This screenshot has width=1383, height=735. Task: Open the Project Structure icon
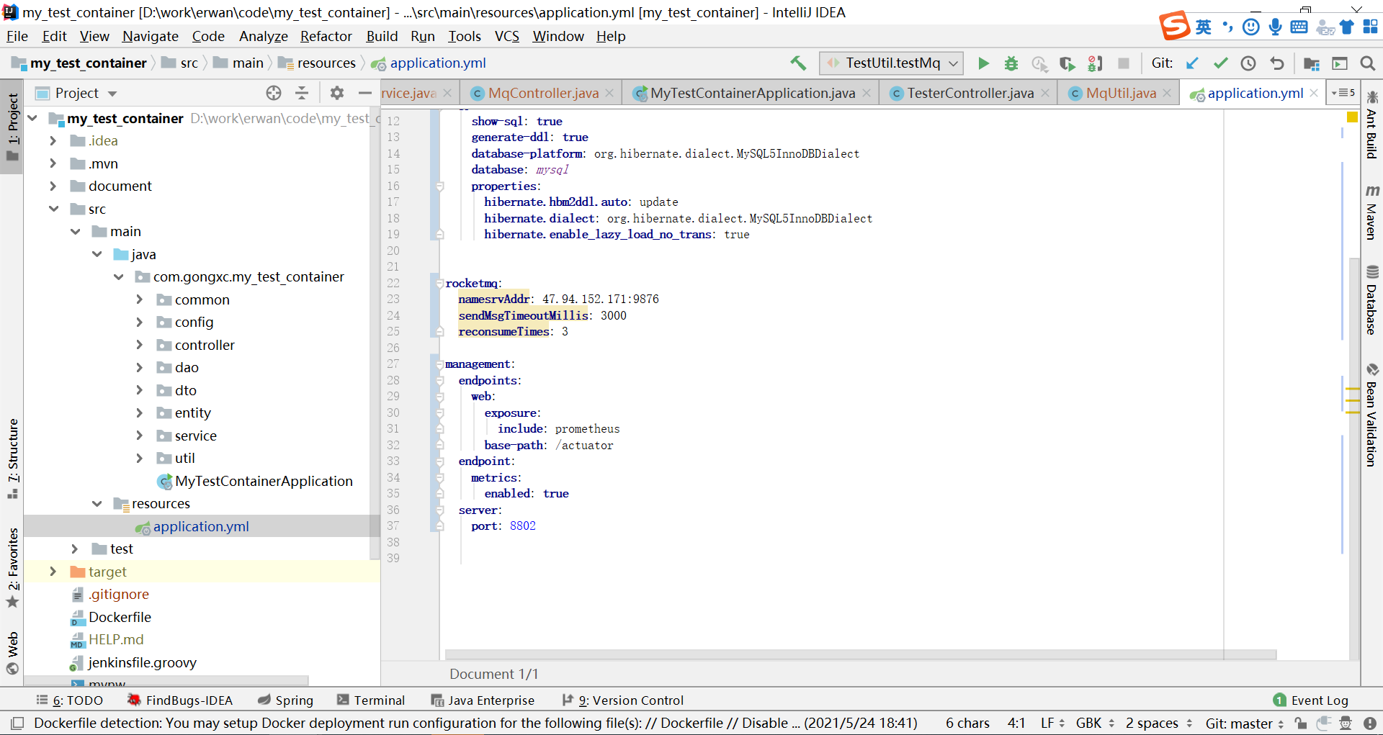click(x=1312, y=63)
